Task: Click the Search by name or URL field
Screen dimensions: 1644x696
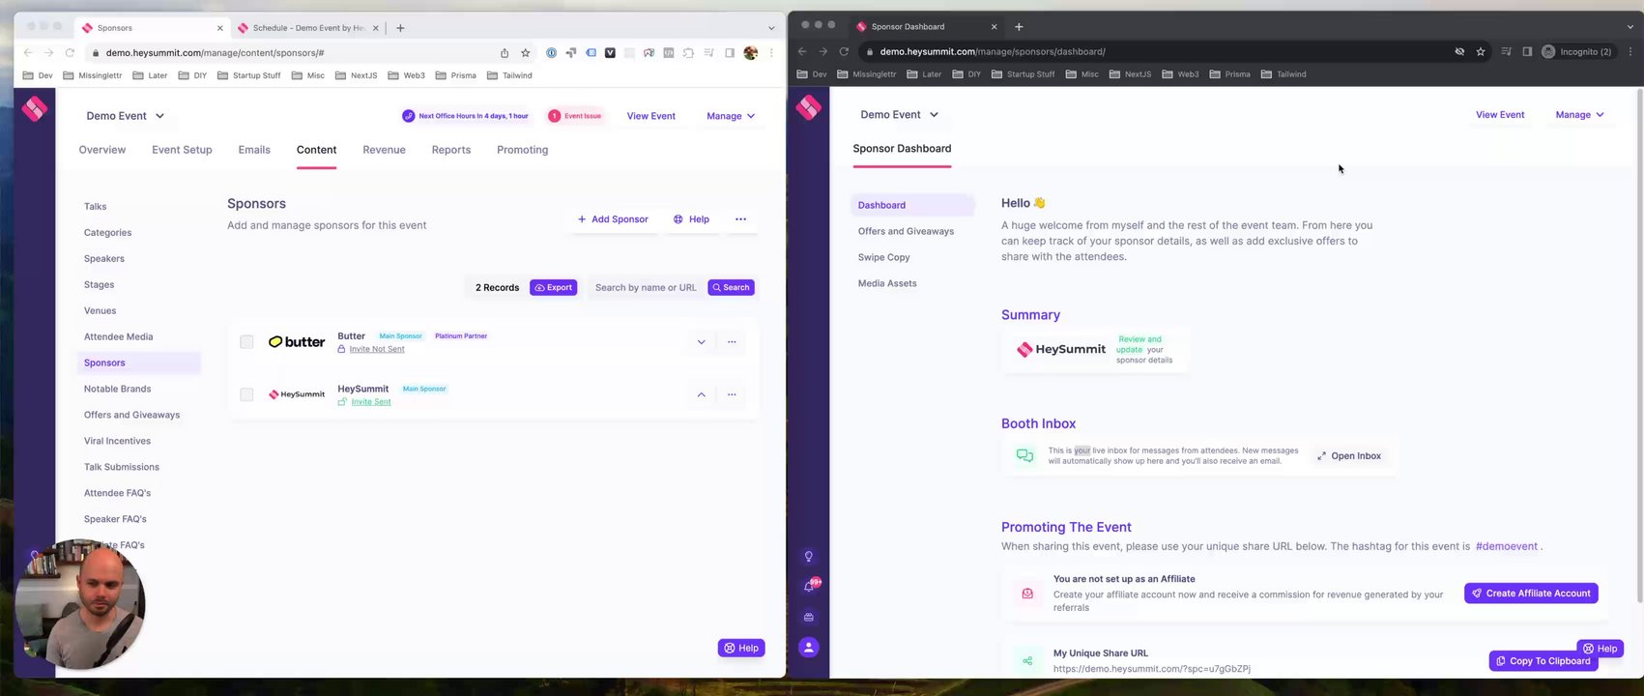Action: [646, 287]
